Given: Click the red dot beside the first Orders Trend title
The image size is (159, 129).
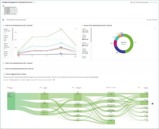Looking at the screenshot, I should [x=4, y=25].
